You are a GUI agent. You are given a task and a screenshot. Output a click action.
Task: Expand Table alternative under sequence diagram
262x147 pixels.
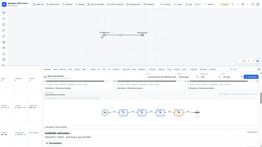click(56, 127)
